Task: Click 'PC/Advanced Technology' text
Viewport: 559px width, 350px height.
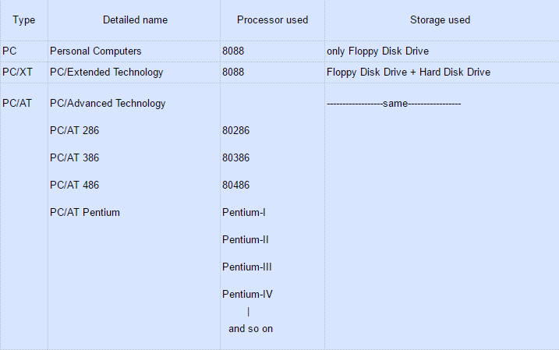Action: (108, 104)
